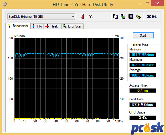Viewport: 166px width, 135px height.
Task: Click the thermometer temperature icon
Action: 83,17
